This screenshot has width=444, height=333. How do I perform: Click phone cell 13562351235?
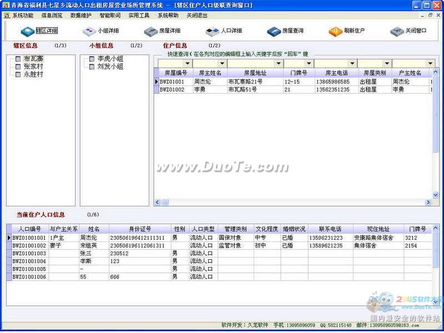tap(336, 89)
